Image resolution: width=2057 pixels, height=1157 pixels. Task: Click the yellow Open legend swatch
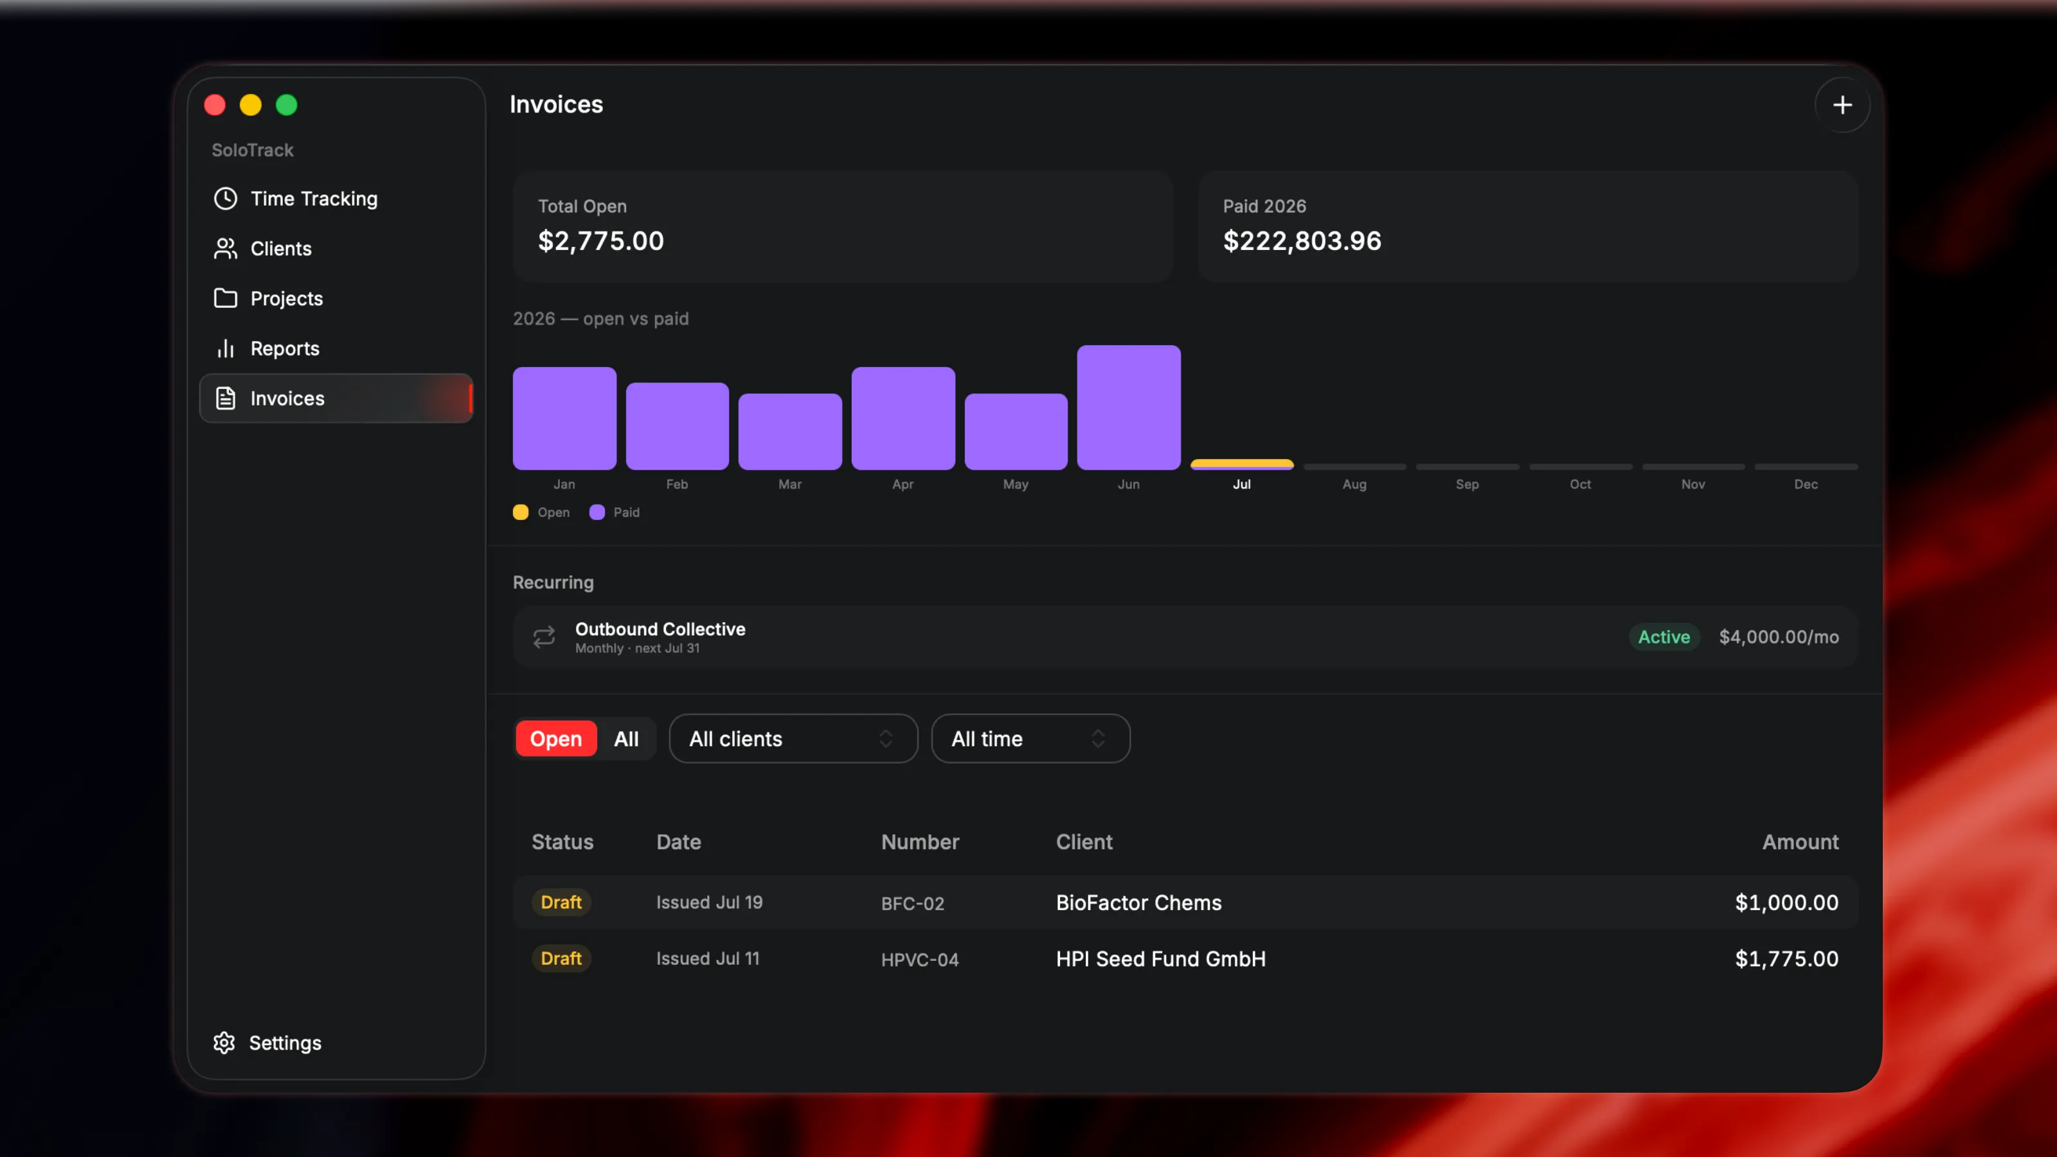click(521, 512)
